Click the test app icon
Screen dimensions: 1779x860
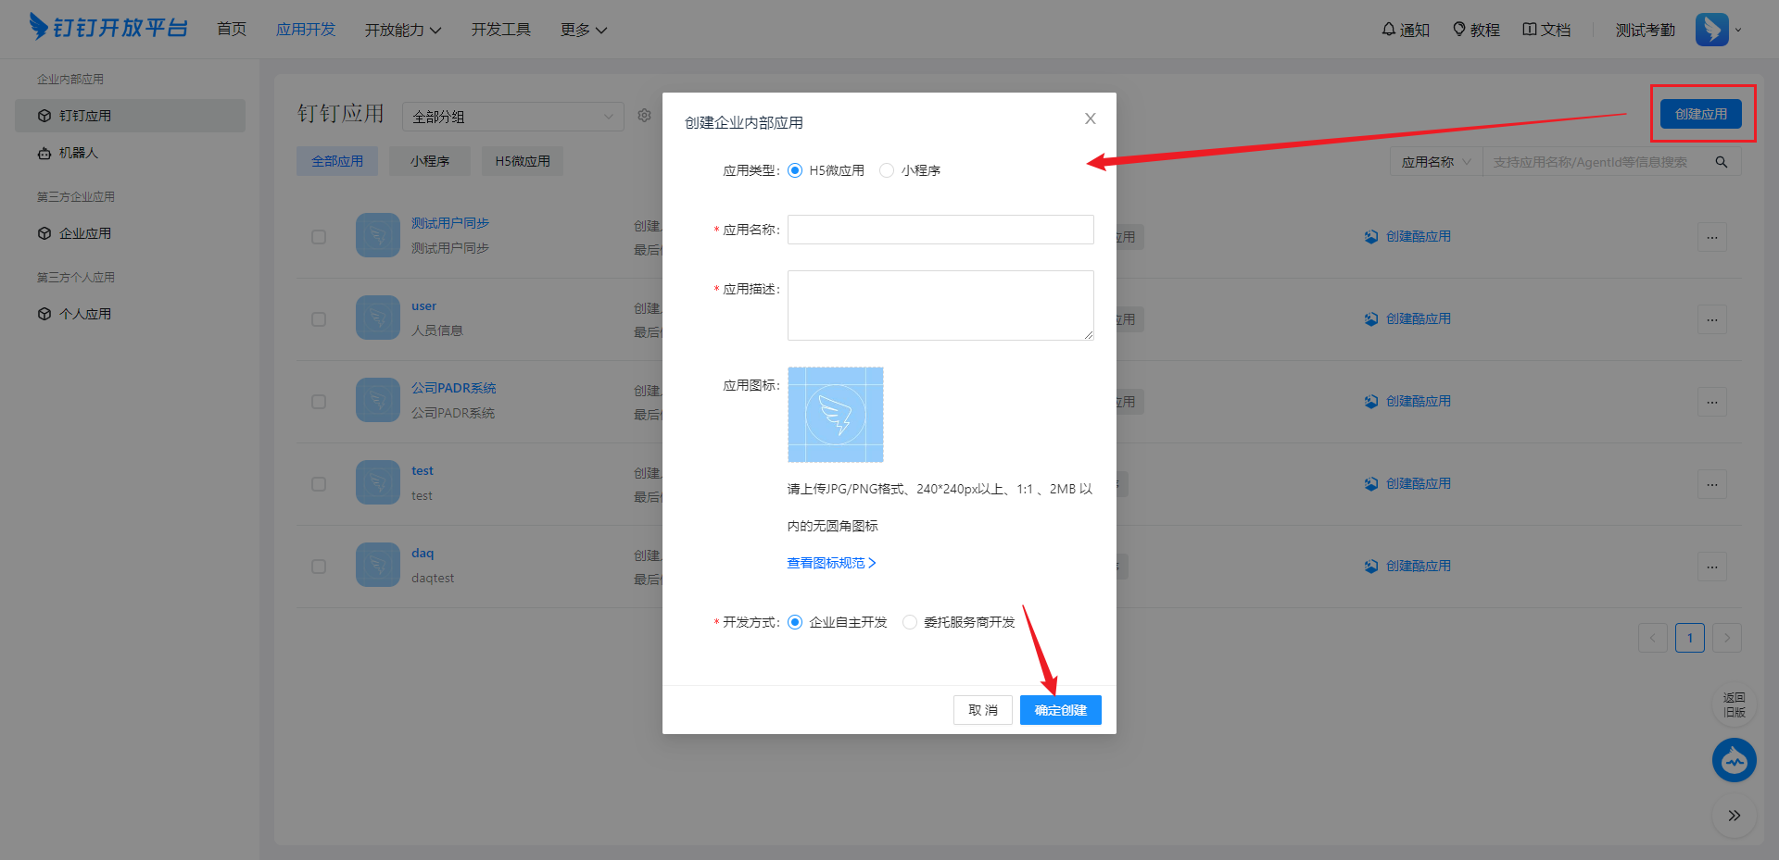coord(378,482)
